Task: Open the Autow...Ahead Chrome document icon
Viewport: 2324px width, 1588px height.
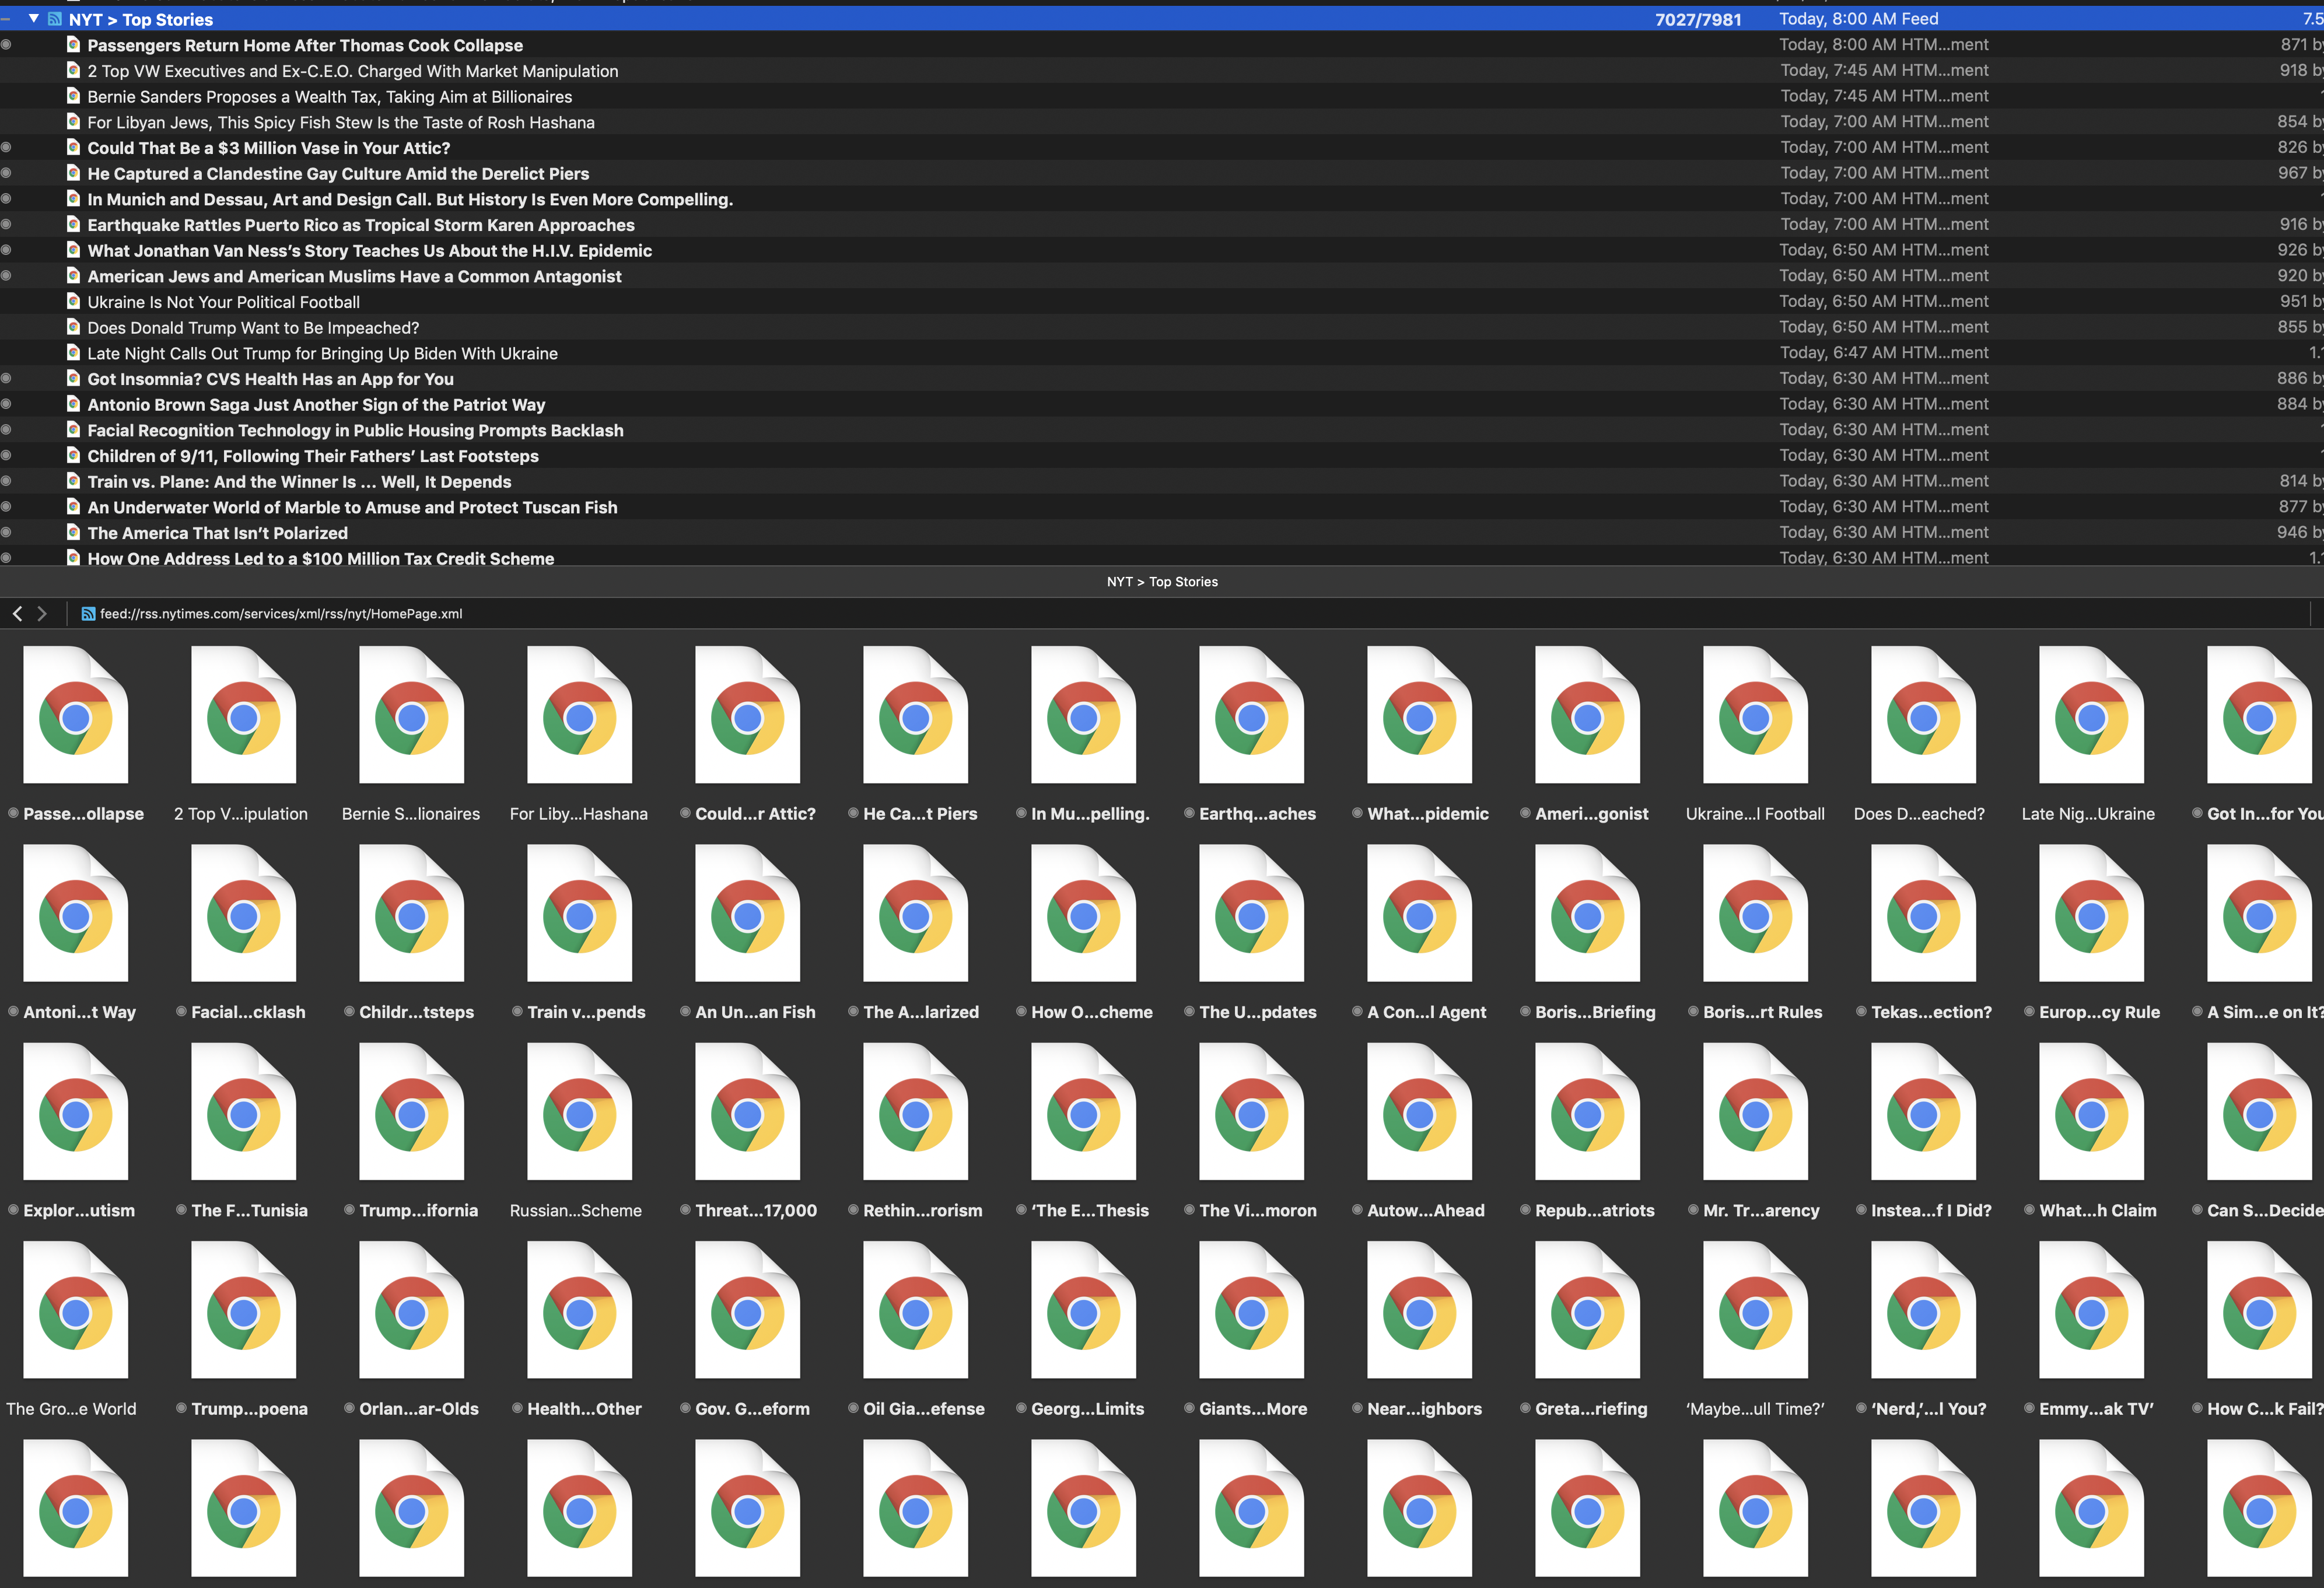Action: pos(1420,1111)
